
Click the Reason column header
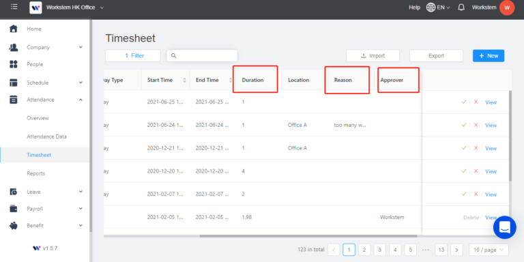tap(343, 81)
